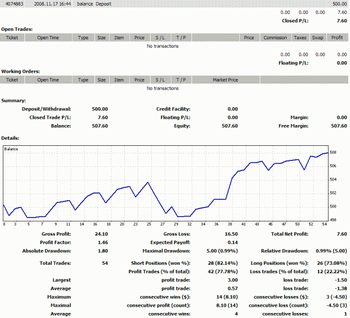Image resolution: width=350 pixels, height=318 pixels.
Task: Click Ticket header in Working Orders table
Action: (x=12, y=80)
